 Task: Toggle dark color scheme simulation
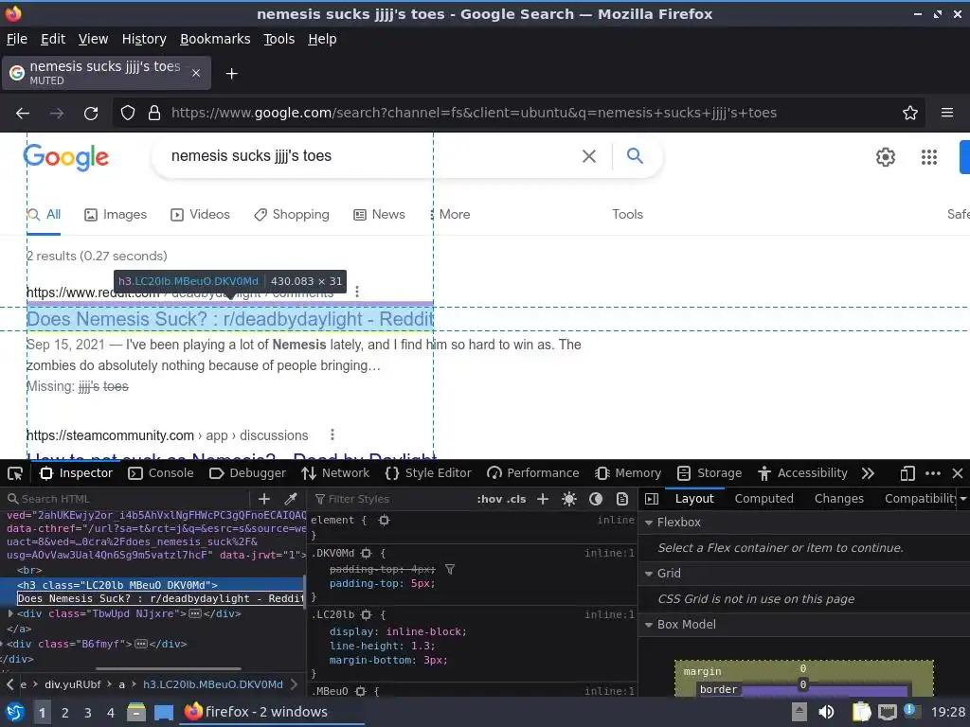coord(596,499)
